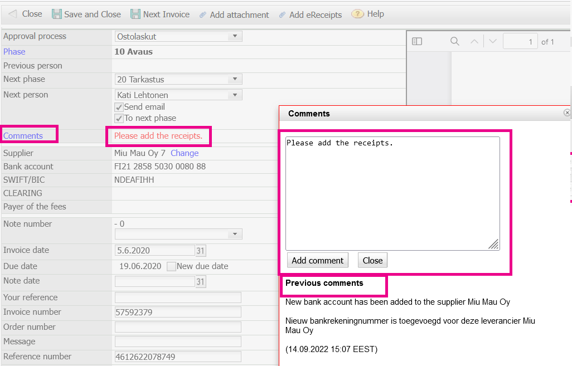Click the Invoice number field

(178, 312)
